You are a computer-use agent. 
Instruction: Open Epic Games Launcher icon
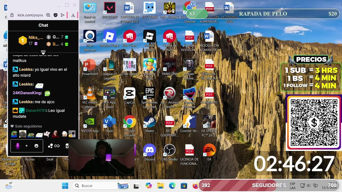click(x=149, y=98)
